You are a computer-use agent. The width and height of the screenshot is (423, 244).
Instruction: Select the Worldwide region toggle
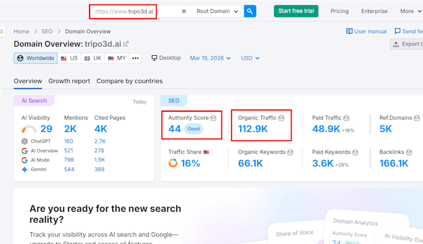[35, 58]
